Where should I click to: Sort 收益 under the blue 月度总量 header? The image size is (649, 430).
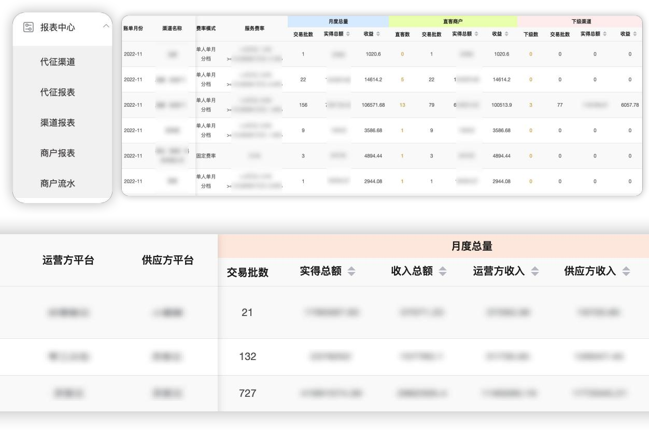click(x=378, y=34)
